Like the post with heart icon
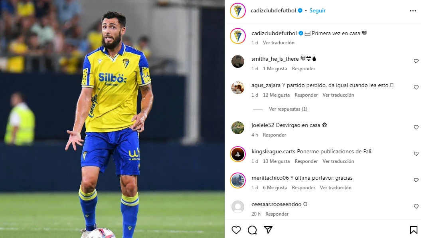 click(x=236, y=230)
